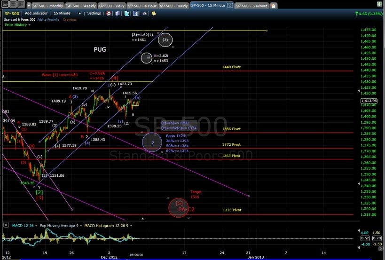Click the 1351.06 price annotation
This screenshot has height=260, width=385.
(x=57, y=175)
